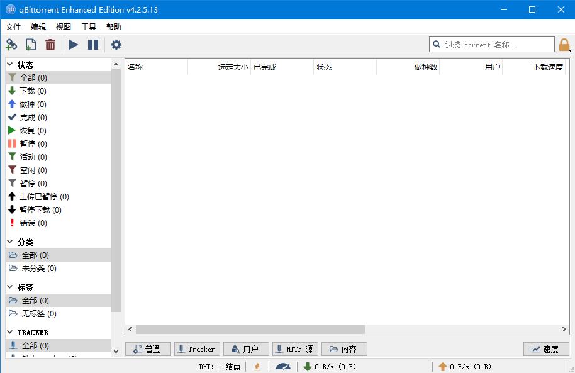Viewport: 575px width, 373px height.
Task: Collapse the 分类 sidebar section
Action: (x=10, y=242)
